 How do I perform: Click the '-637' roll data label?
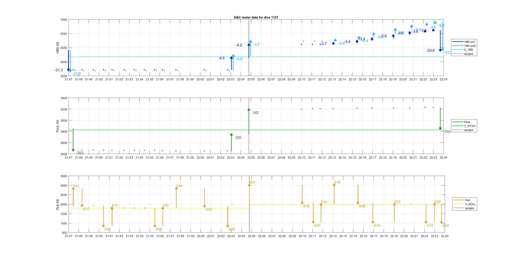(317, 225)
